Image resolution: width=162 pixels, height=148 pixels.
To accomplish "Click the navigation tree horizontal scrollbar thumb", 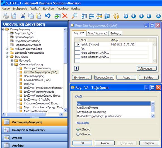I will (x=26, y=114).
